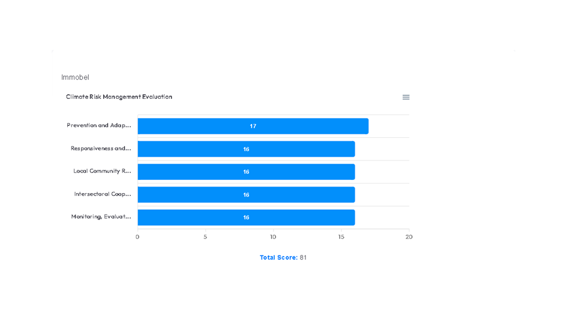This screenshot has height=319, width=567.
Task: Click the blue bar with value 17
Action: coord(253,126)
